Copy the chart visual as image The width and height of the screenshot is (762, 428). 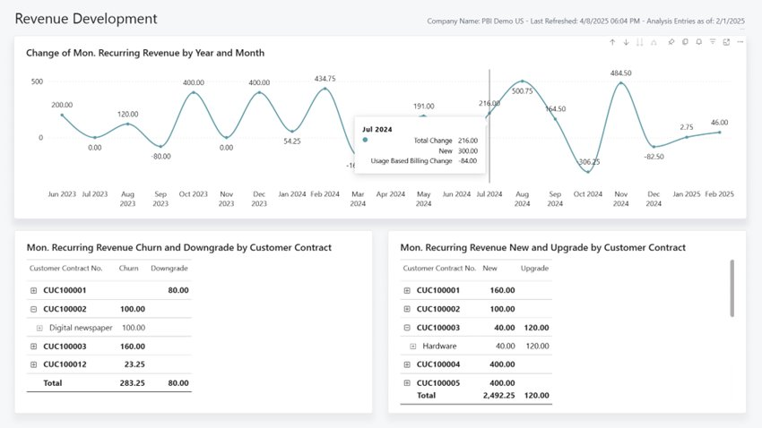[x=685, y=42]
